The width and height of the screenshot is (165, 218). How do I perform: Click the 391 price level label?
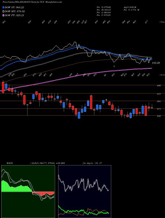[x=159, y=101]
